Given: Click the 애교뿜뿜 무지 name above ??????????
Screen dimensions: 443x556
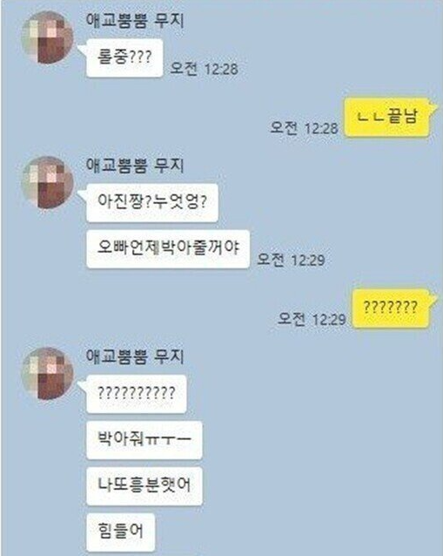Looking at the screenshot, I should click(x=135, y=356).
